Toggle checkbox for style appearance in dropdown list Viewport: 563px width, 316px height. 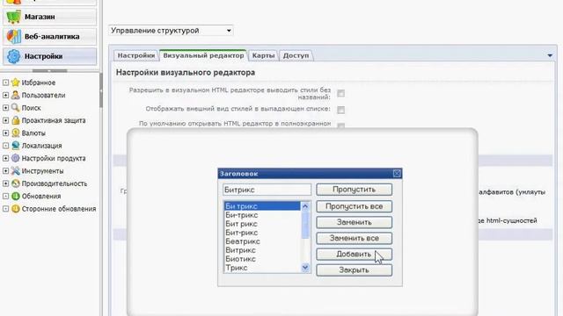(340, 110)
